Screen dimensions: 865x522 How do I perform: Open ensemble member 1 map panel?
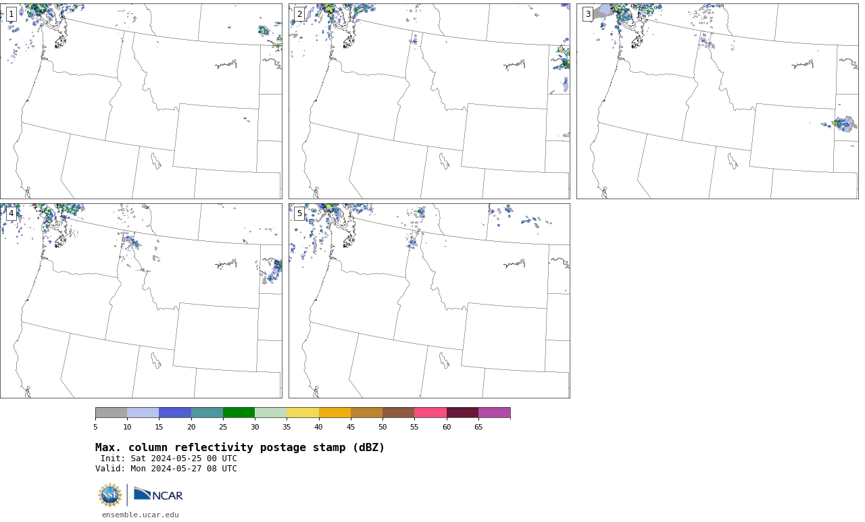coord(141,101)
